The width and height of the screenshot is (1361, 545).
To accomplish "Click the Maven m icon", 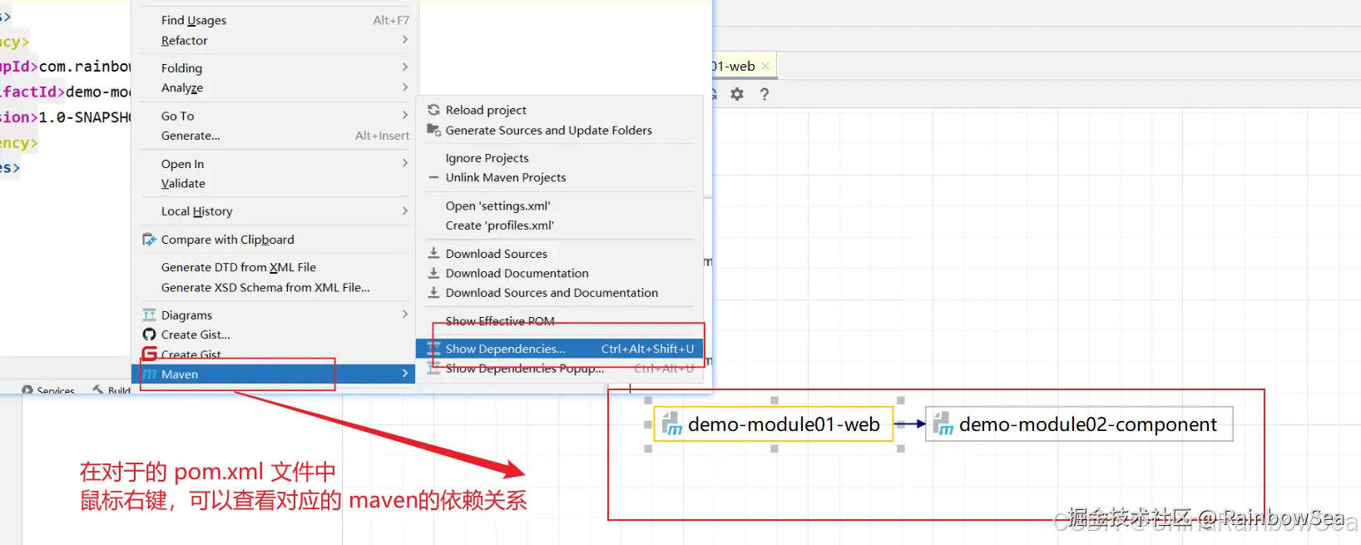I will click(x=149, y=374).
